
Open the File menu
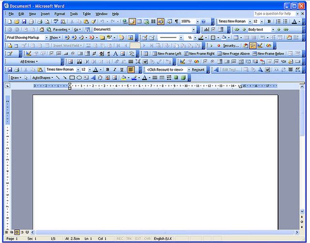[11, 14]
